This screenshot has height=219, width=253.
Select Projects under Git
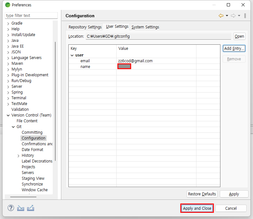pyautogui.click(x=28, y=167)
